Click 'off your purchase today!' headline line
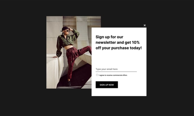This screenshot has height=116, width=194. [x=119, y=48]
